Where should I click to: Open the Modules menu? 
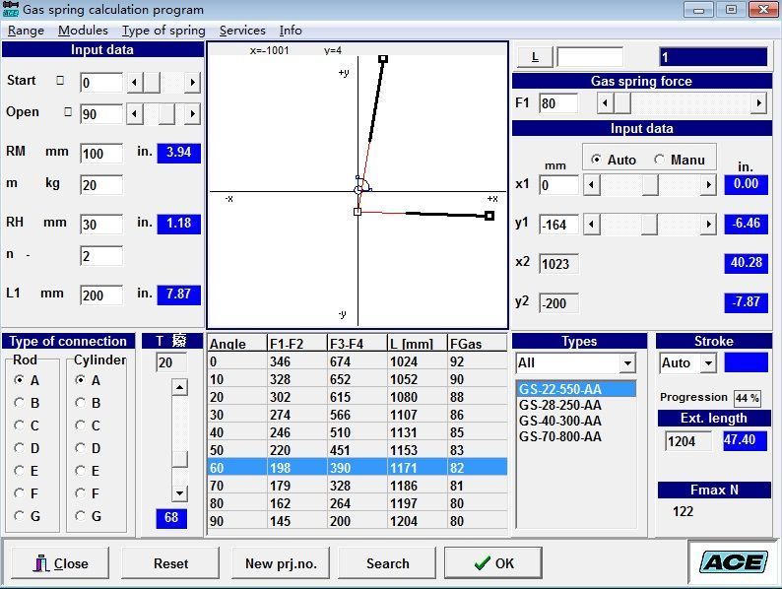coord(83,31)
